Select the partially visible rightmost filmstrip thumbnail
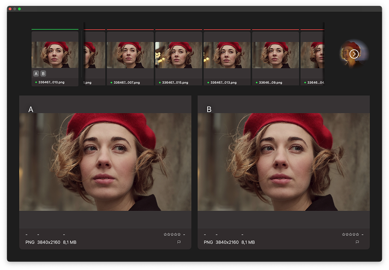 312,55
